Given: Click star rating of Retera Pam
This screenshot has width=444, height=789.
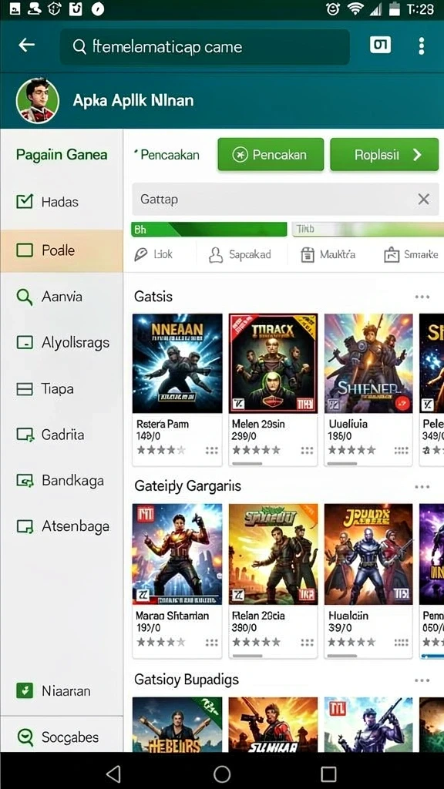Looking at the screenshot, I should 161,450.
